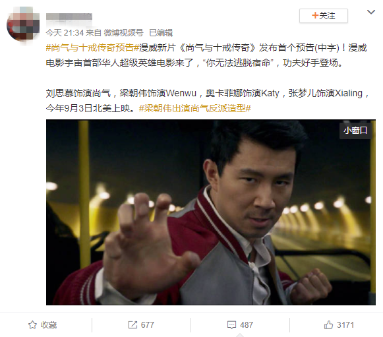This screenshot has height=337, width=383.
Task: Play the Shang-Chi trailer video
Action: click(x=211, y=212)
